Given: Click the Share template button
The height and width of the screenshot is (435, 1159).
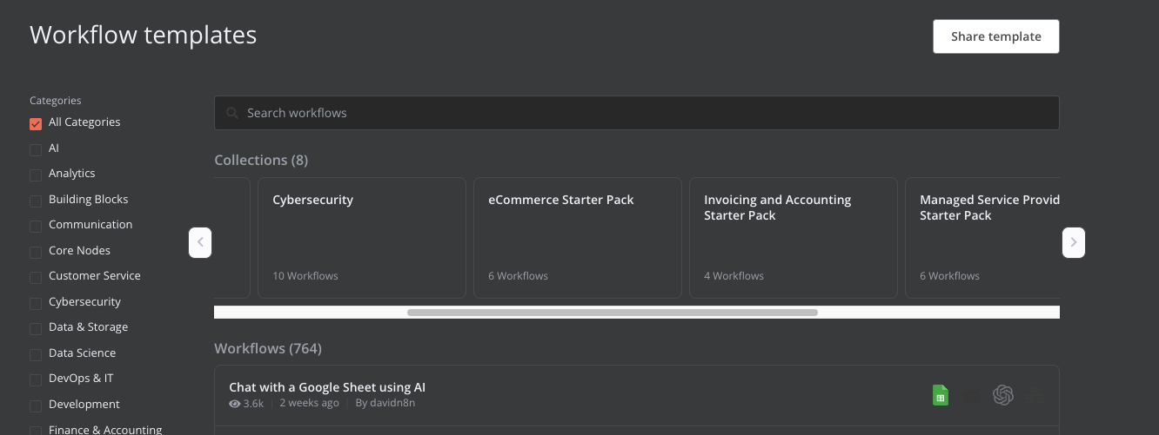Looking at the screenshot, I should (x=996, y=36).
